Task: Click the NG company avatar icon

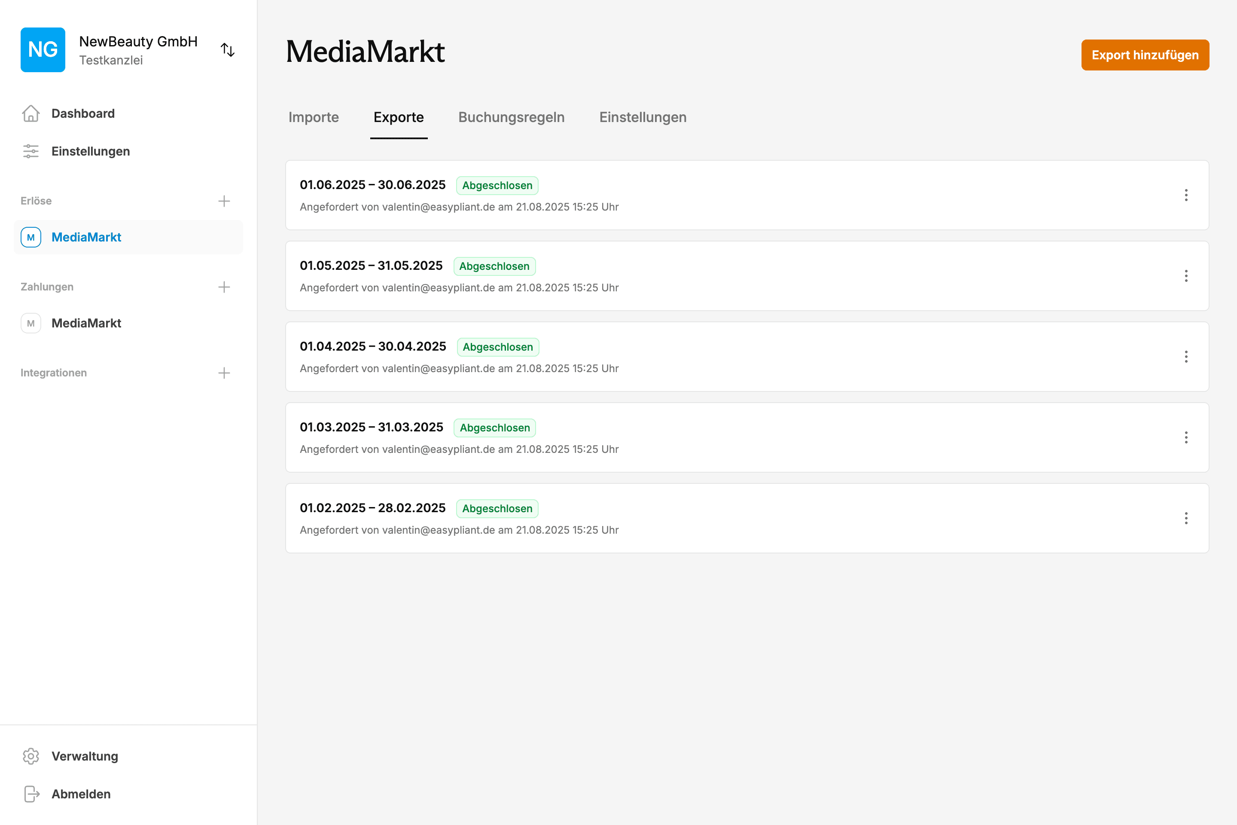Action: coord(43,49)
